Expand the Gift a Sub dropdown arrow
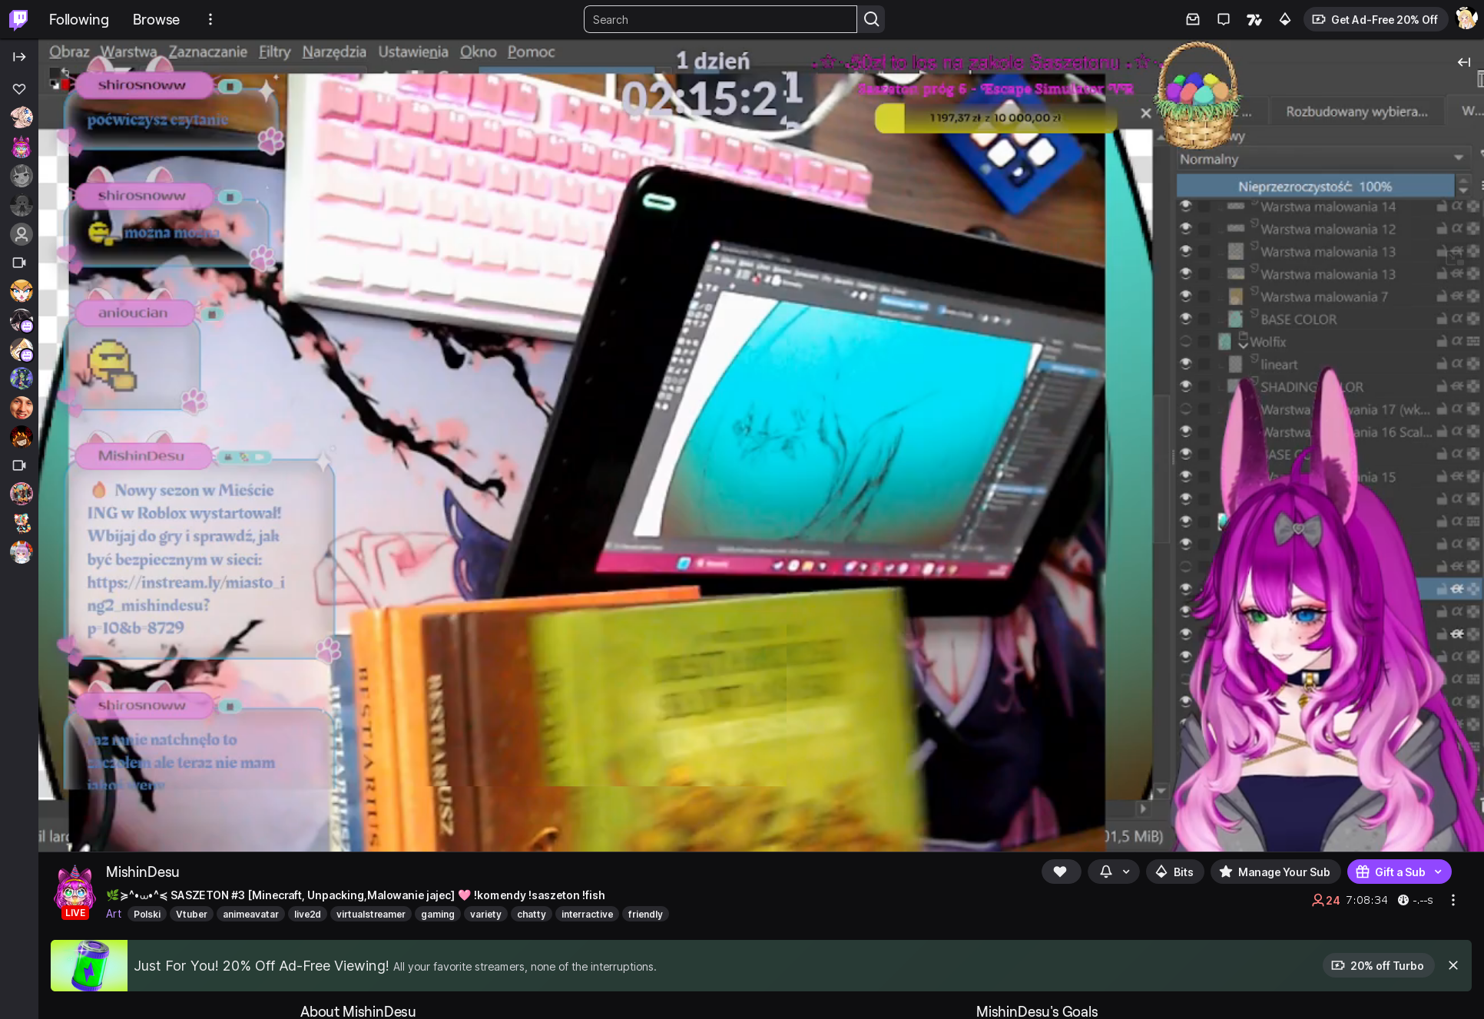Screen dimensions: 1484x1019 click(1438, 872)
